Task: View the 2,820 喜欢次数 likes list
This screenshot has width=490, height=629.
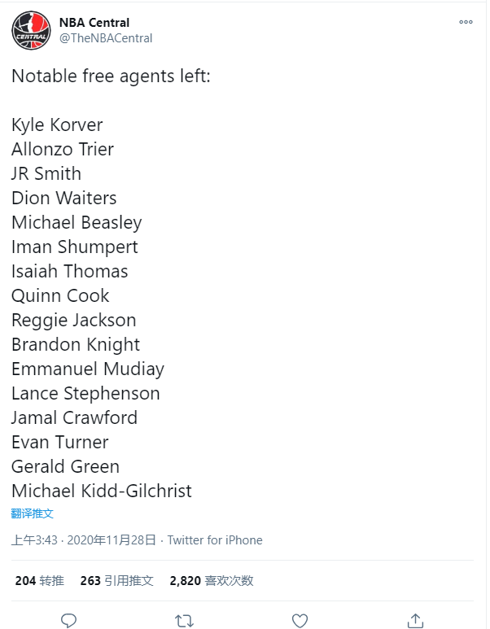Action: click(212, 580)
